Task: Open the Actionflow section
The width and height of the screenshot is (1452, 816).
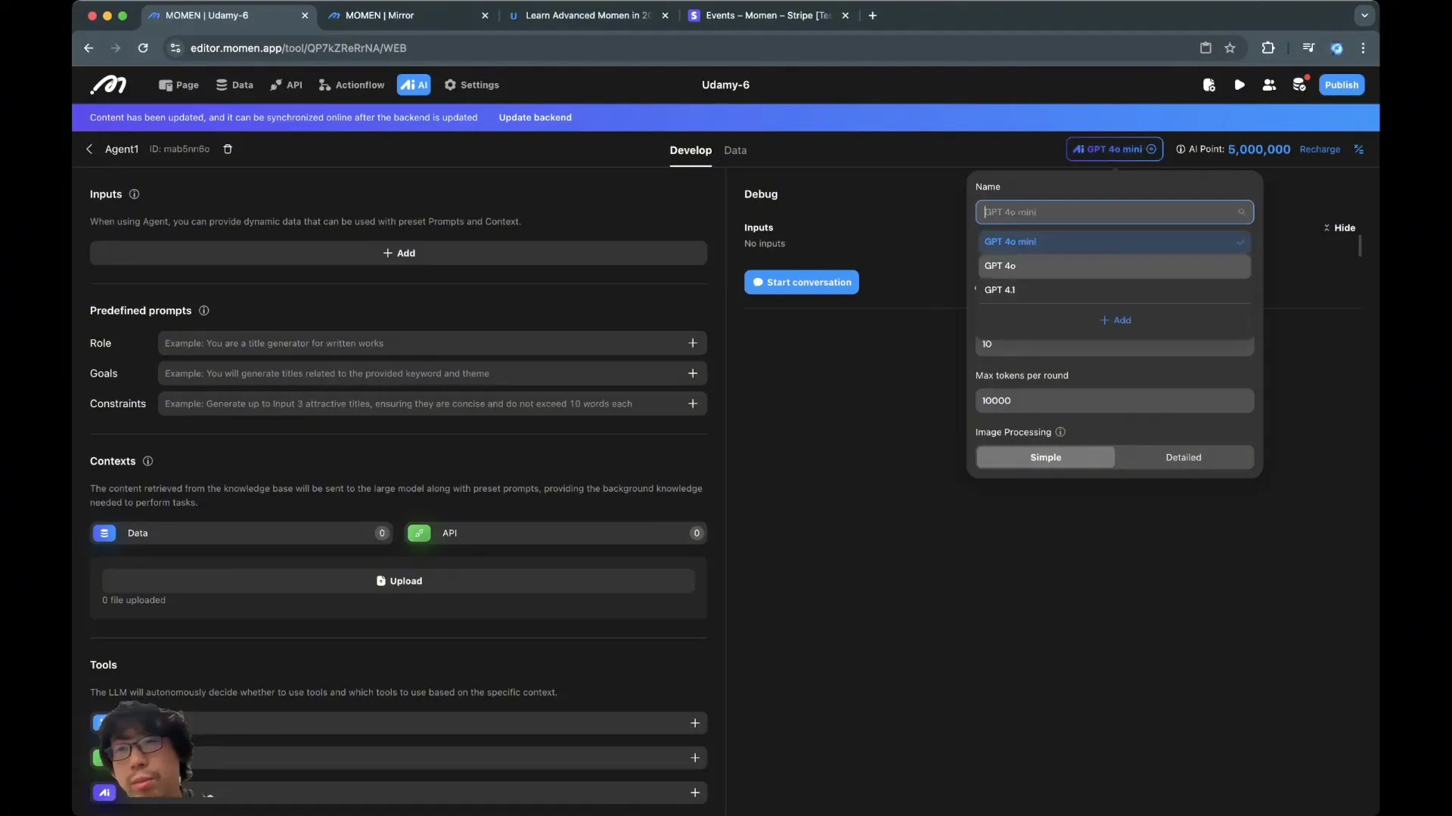Action: [x=352, y=85]
